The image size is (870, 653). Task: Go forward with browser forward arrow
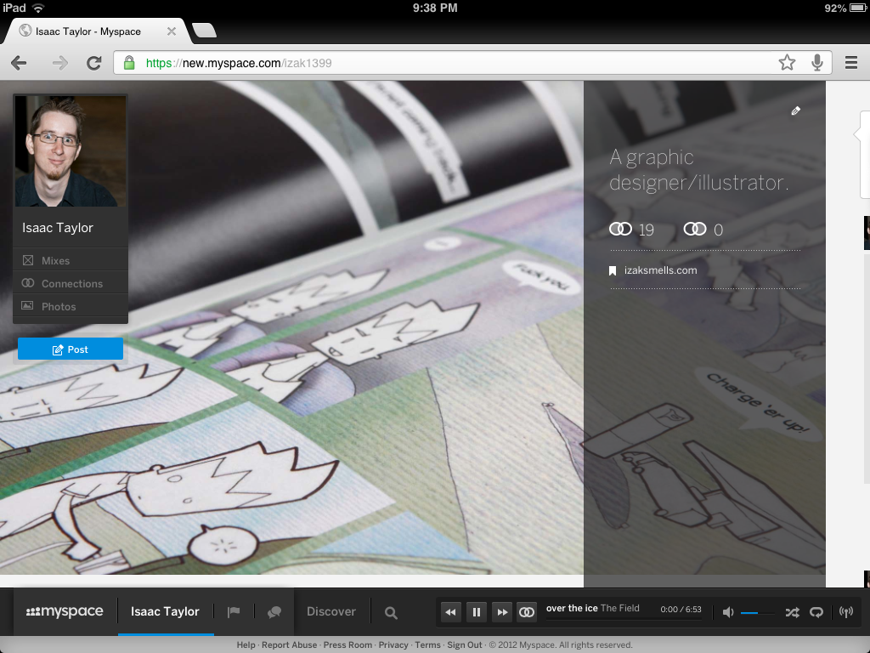pyautogui.click(x=60, y=63)
